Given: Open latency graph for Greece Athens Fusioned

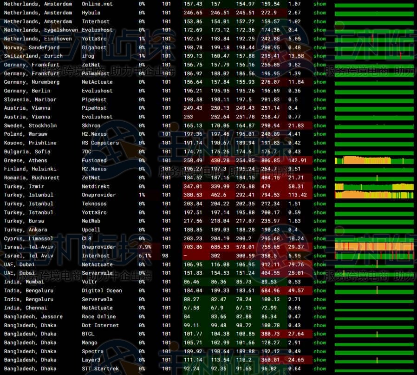Looking at the screenshot, I should click(x=374, y=160).
